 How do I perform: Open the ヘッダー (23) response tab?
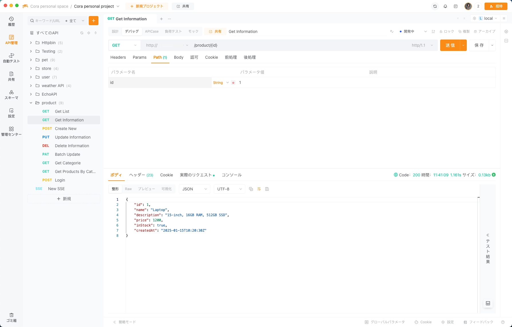[141, 175]
